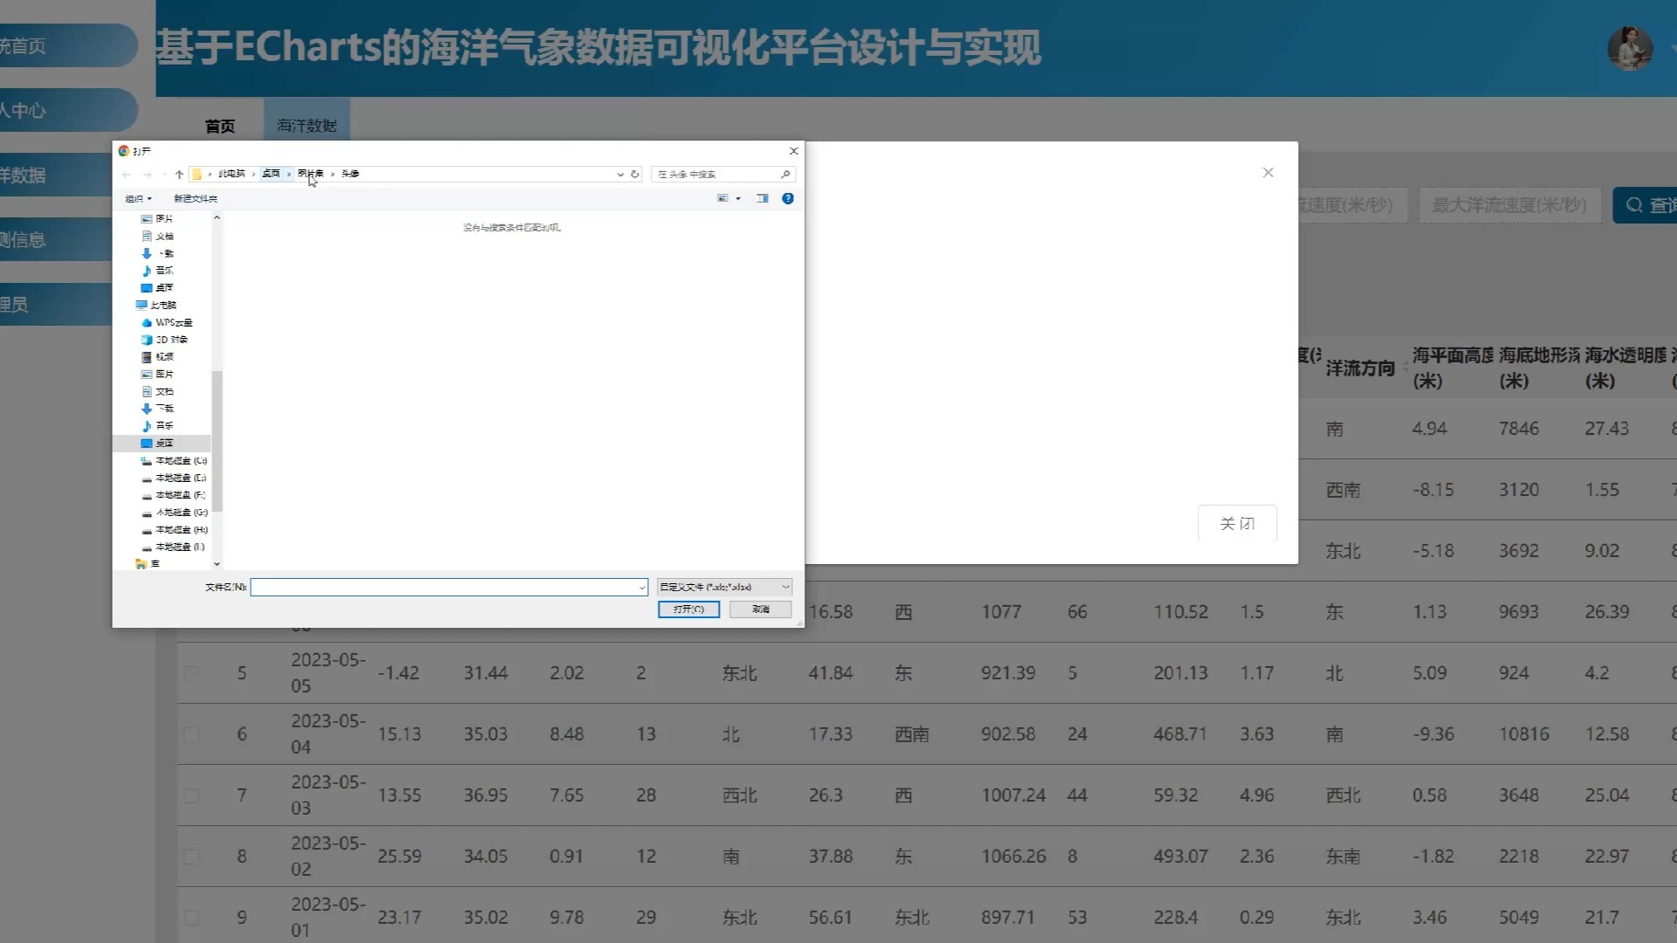
Task: Click the 最大洋流速度(米/秒) filter input
Action: click(1509, 205)
